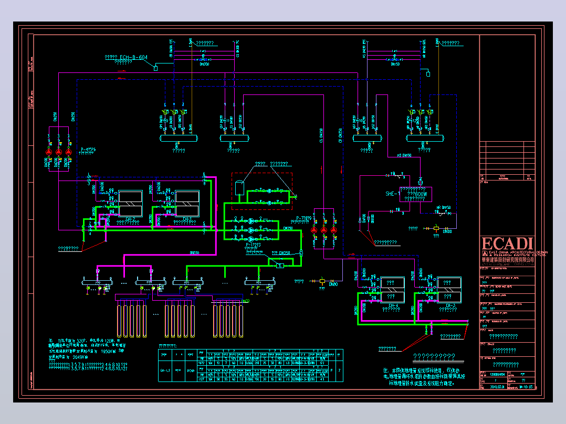Select the CH-1 chiller label

click(x=187, y=219)
